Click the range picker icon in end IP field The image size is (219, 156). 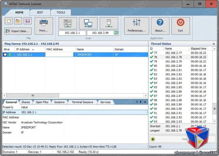tap(116, 33)
